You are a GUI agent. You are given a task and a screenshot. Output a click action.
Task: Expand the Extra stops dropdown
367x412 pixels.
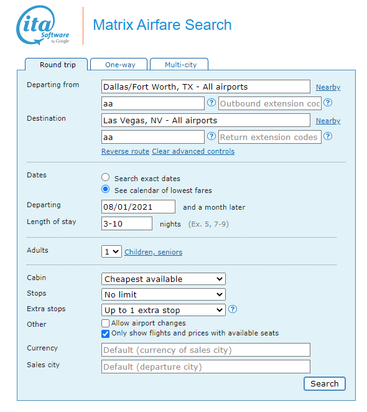(x=164, y=310)
